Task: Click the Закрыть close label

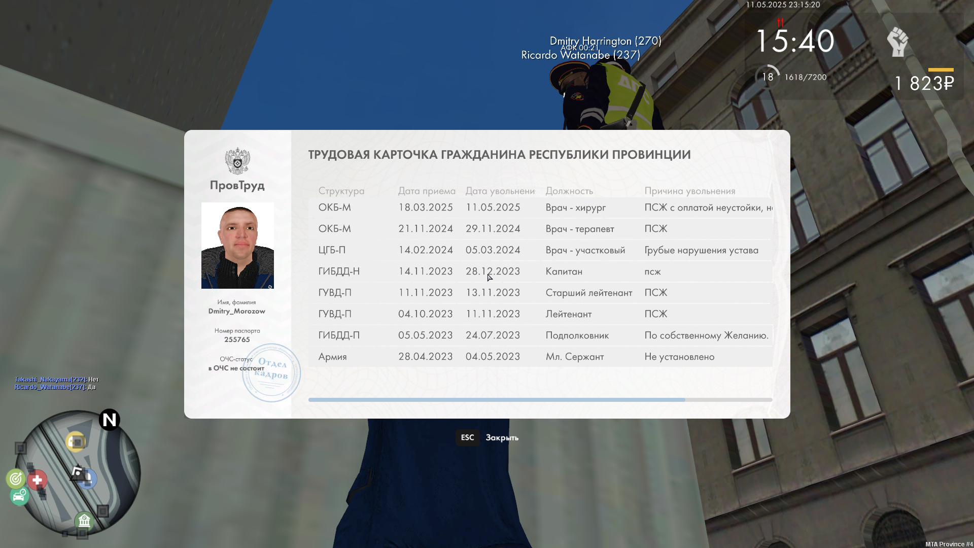Action: click(502, 437)
